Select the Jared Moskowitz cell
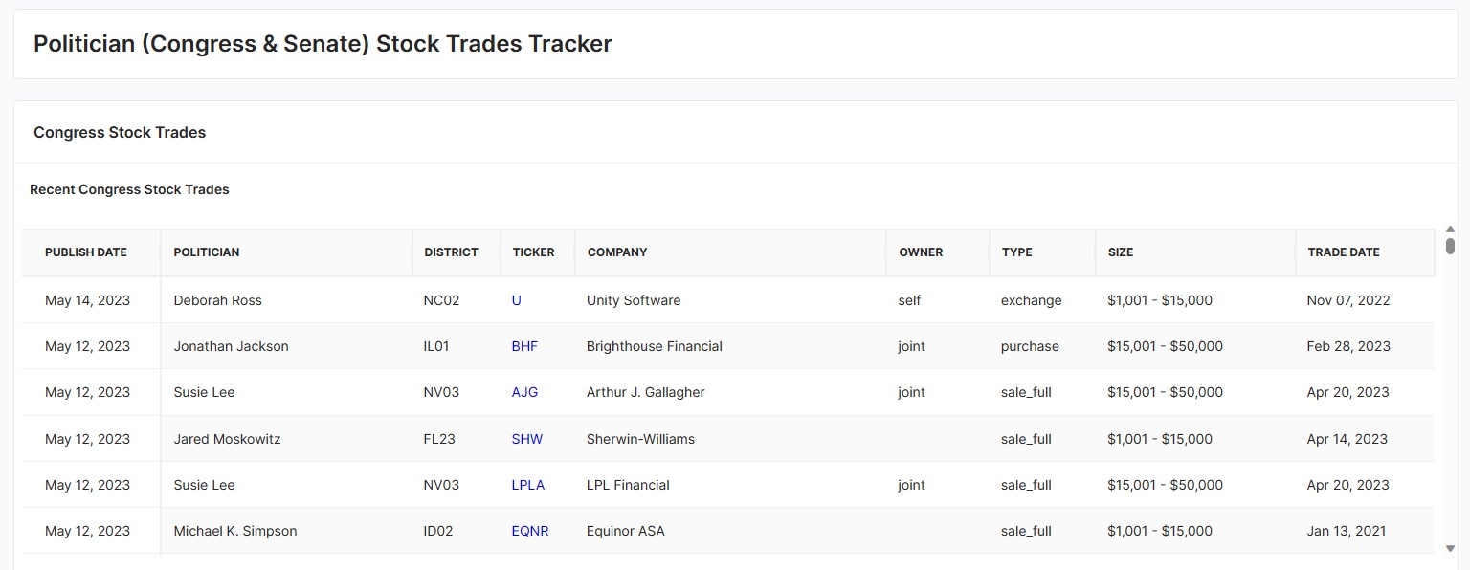This screenshot has height=570, width=1470. tap(286, 439)
